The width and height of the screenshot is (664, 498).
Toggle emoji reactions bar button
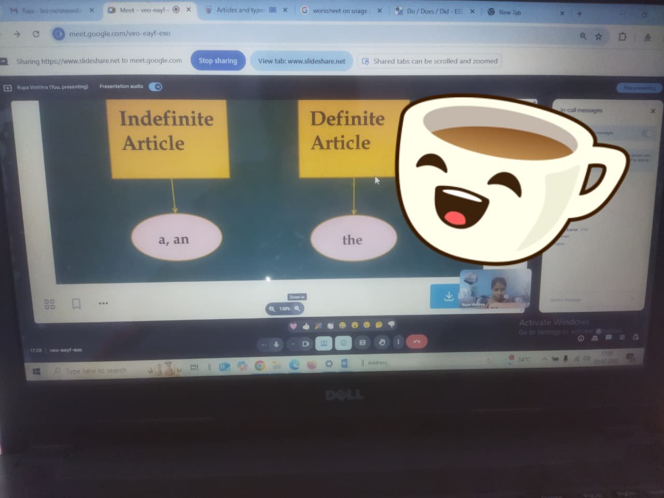click(x=343, y=343)
